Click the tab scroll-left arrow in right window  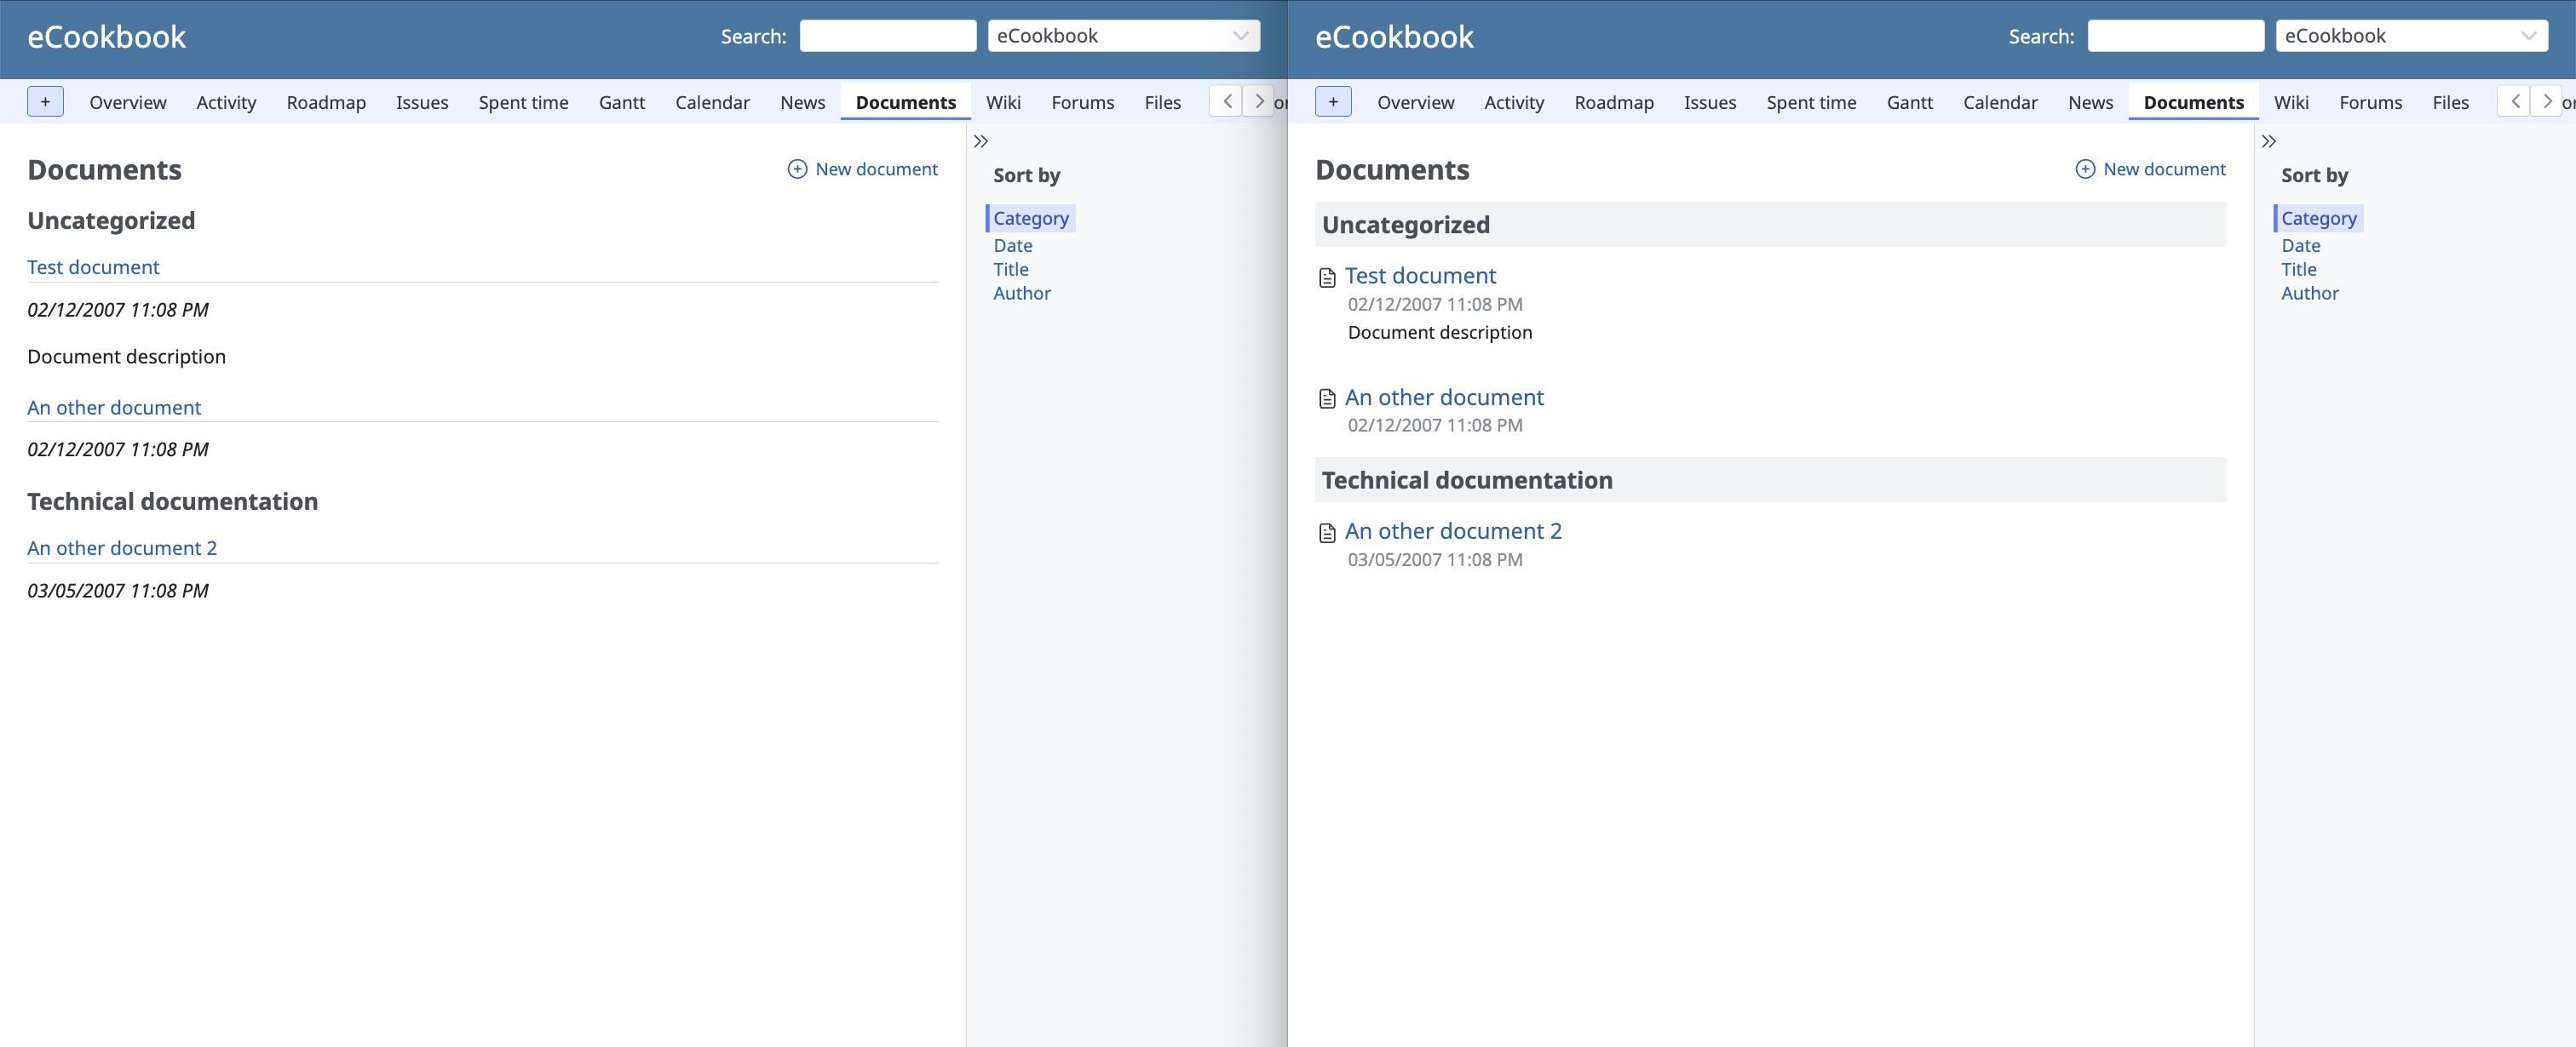(x=2514, y=101)
